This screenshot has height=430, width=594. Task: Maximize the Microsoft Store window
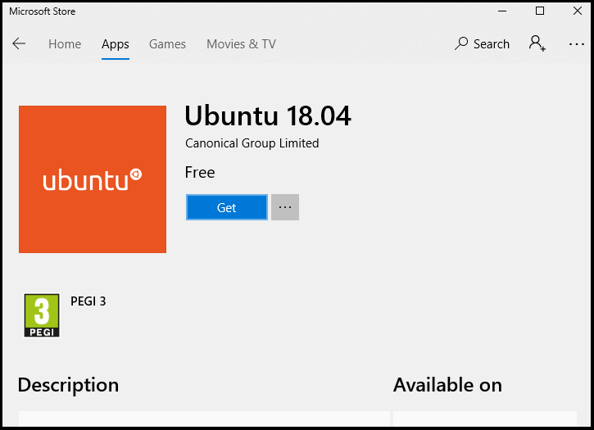pos(540,11)
